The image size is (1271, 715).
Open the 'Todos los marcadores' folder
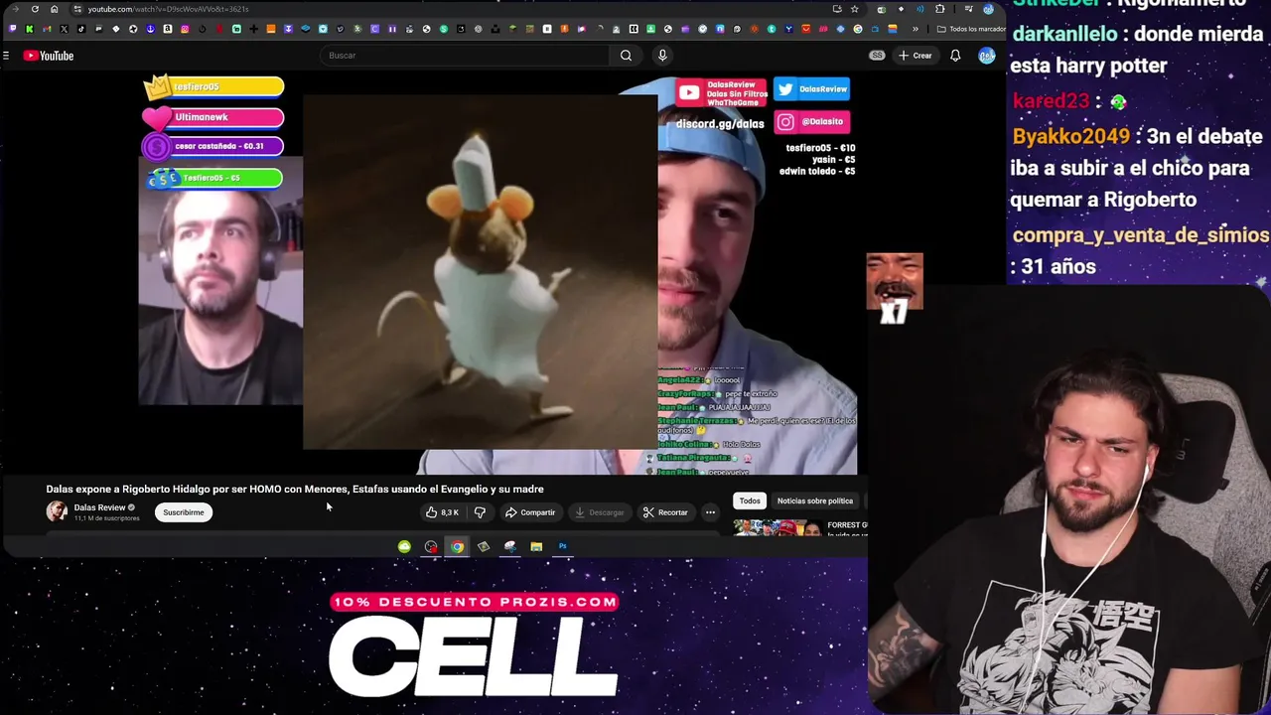(x=971, y=29)
